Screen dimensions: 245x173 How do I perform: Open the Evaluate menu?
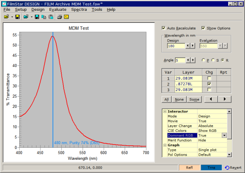pos(58,10)
